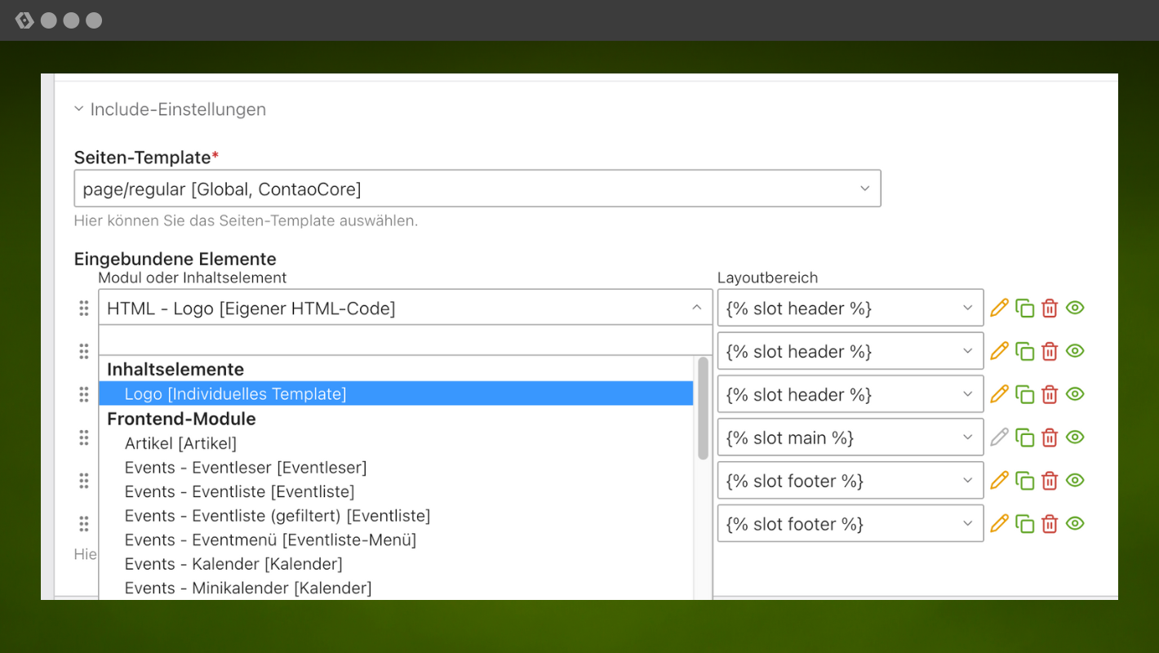
Task: Collapse the Include-Einstellungen section
Action: [x=170, y=109]
